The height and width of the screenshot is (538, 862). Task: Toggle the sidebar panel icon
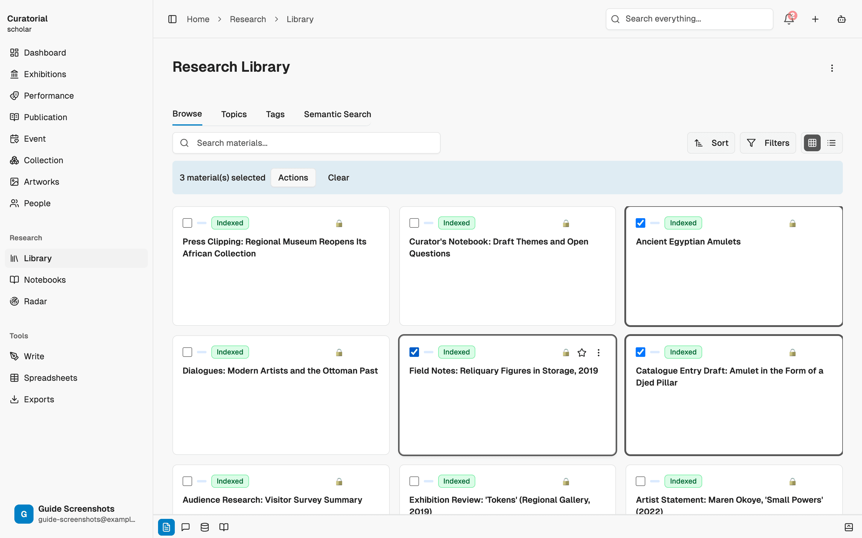(x=172, y=19)
